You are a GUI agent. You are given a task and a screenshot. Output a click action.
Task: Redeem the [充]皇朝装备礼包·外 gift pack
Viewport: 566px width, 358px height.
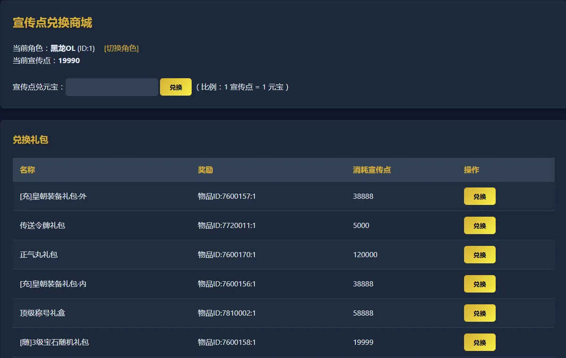click(x=479, y=196)
